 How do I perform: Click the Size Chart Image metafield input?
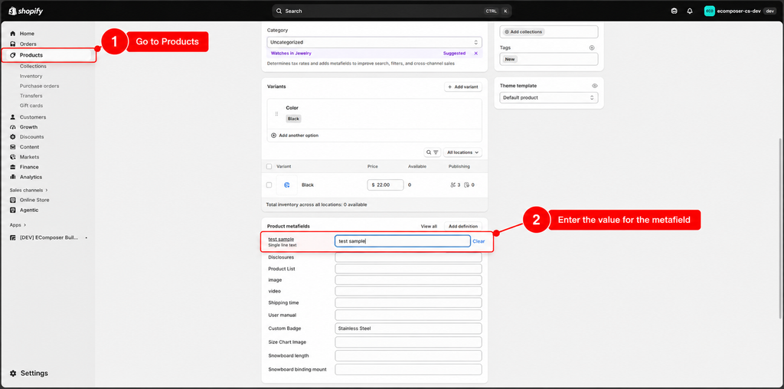(409, 342)
